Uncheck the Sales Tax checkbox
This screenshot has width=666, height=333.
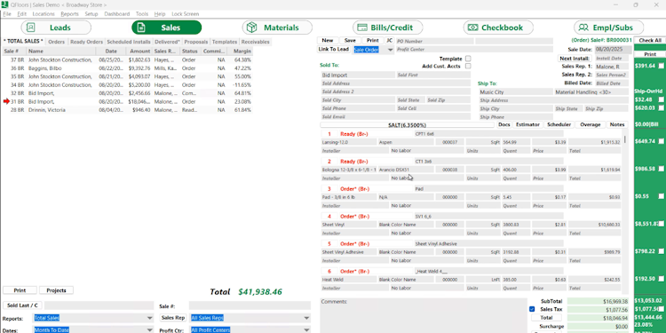[532, 309]
